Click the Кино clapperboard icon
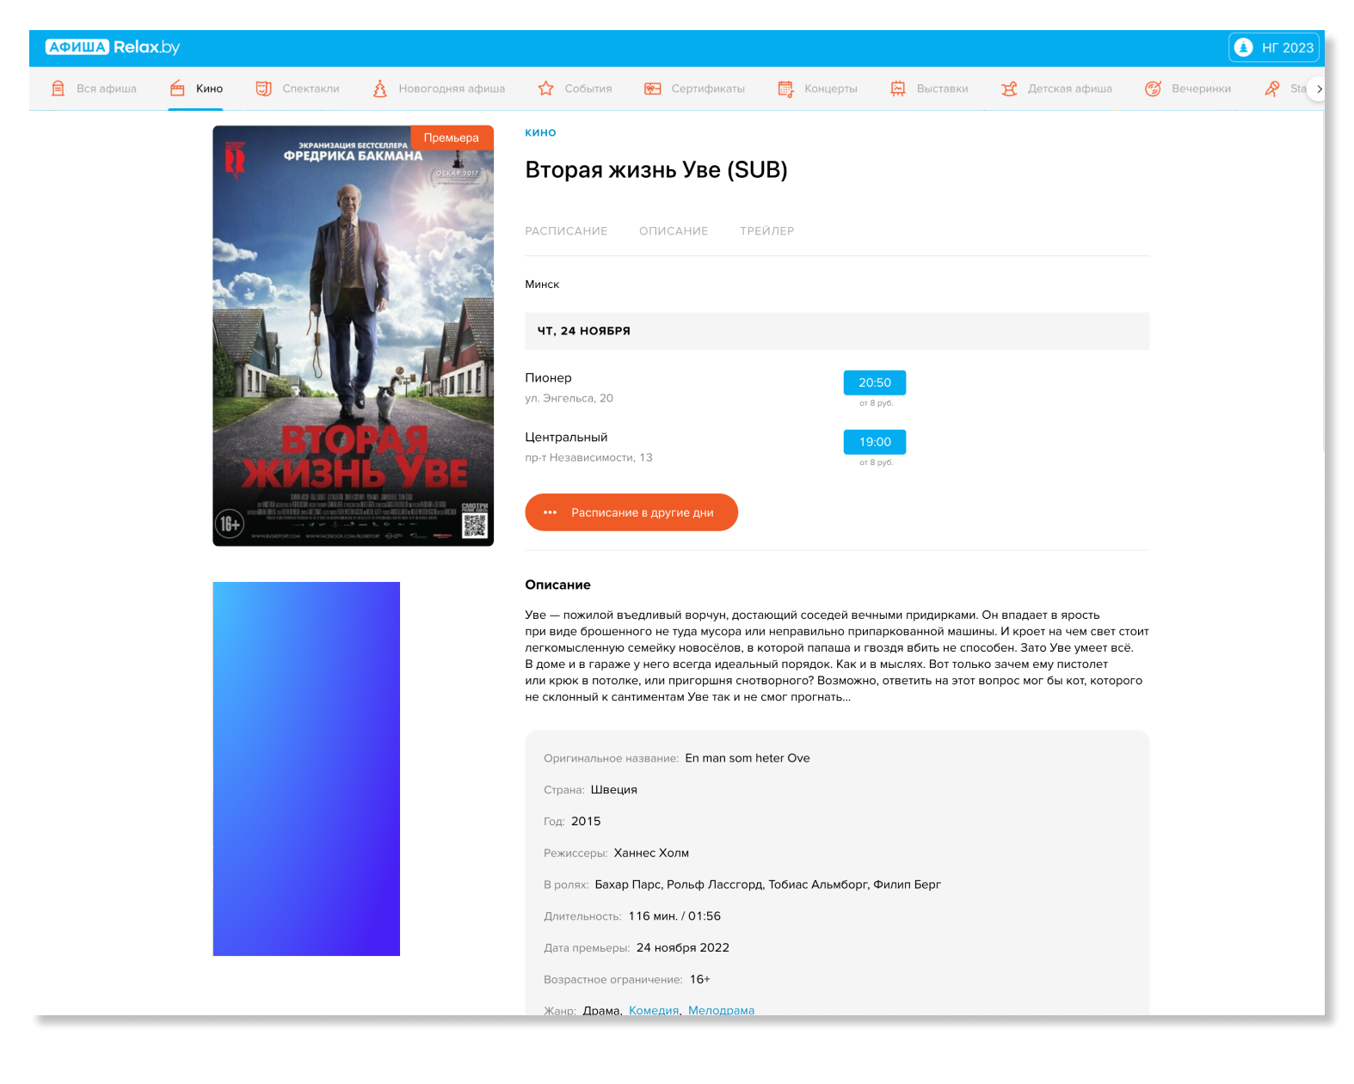The image size is (1354, 1084). point(177,89)
